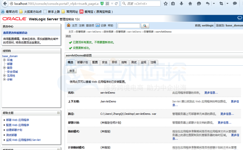243x150 pixels.
Task: Click 主页 breadcrumb link
Action: pos(71,32)
